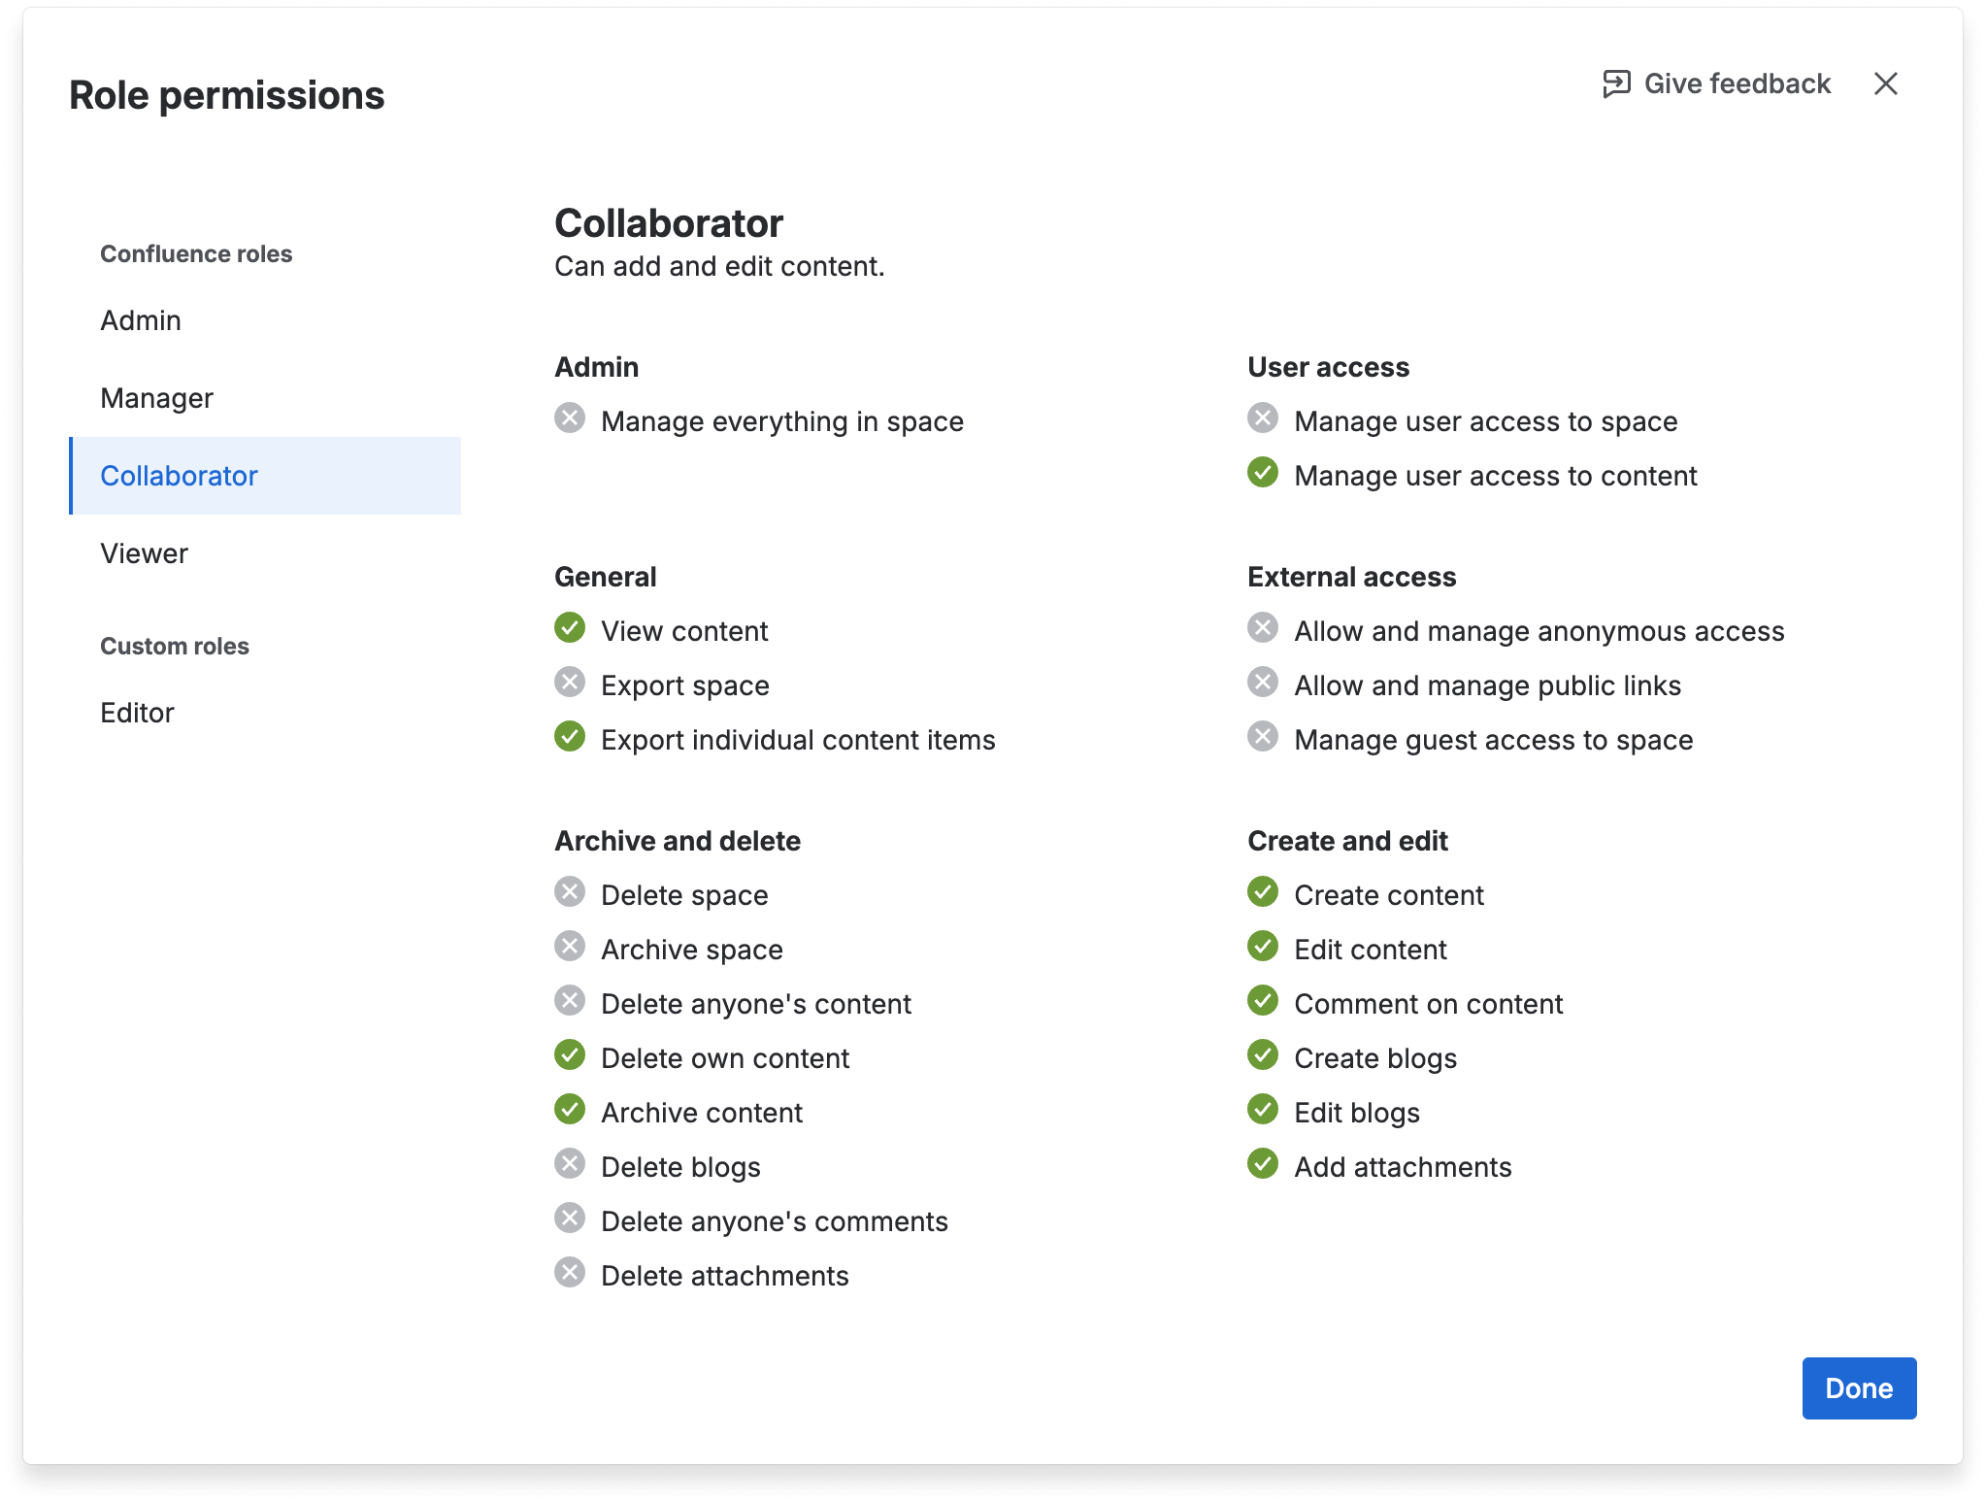
Task: Enable the Delete blogs permission
Action: 570,1164
